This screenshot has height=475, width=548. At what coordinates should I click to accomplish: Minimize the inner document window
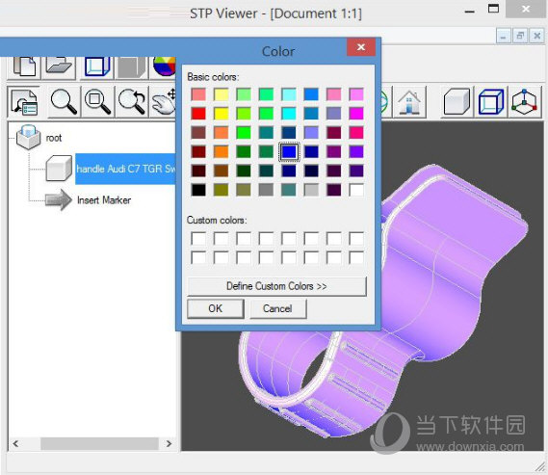(x=504, y=36)
